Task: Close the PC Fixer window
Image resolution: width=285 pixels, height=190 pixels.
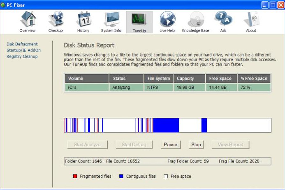Action: 281,5
